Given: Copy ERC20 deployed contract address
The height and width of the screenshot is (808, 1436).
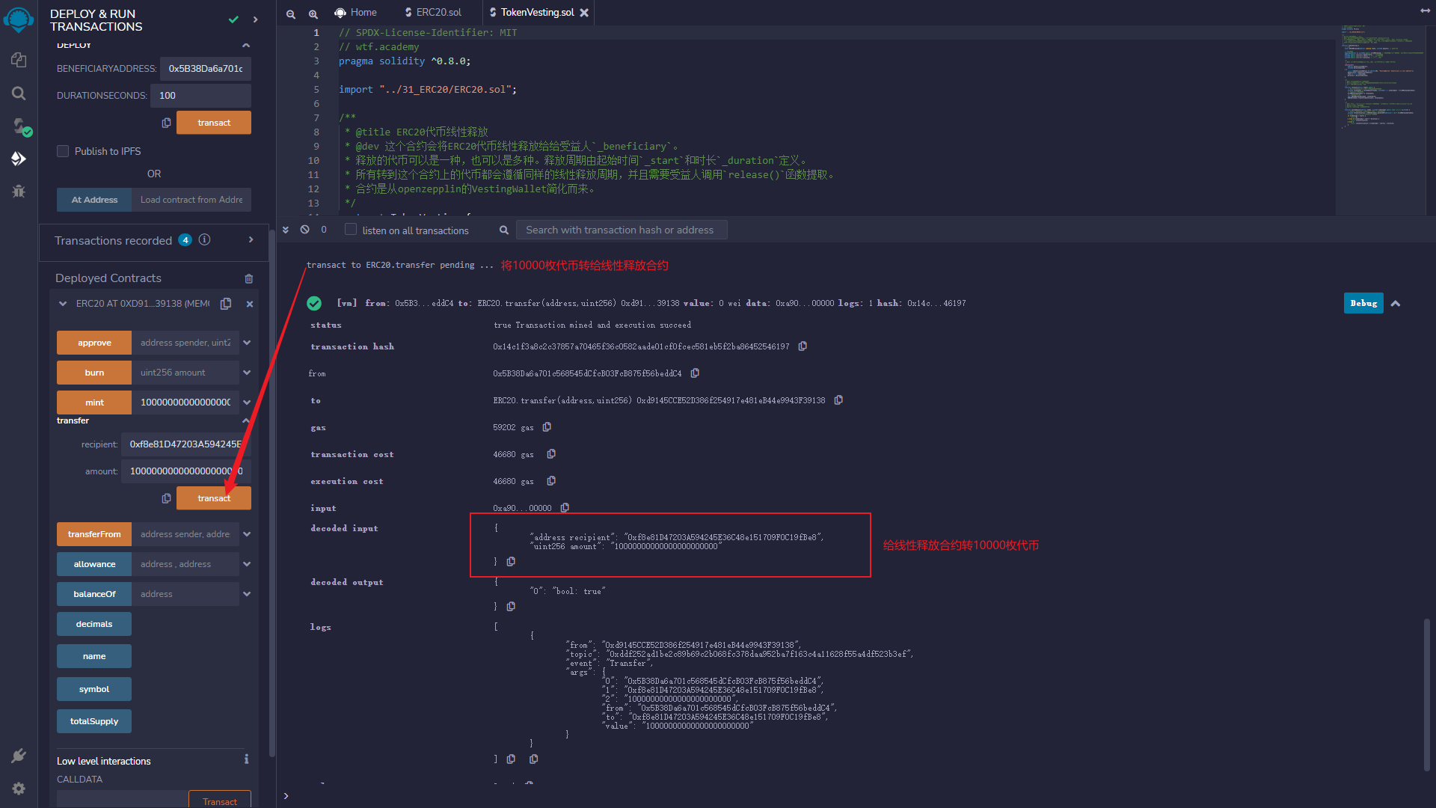Looking at the screenshot, I should pyautogui.click(x=226, y=304).
